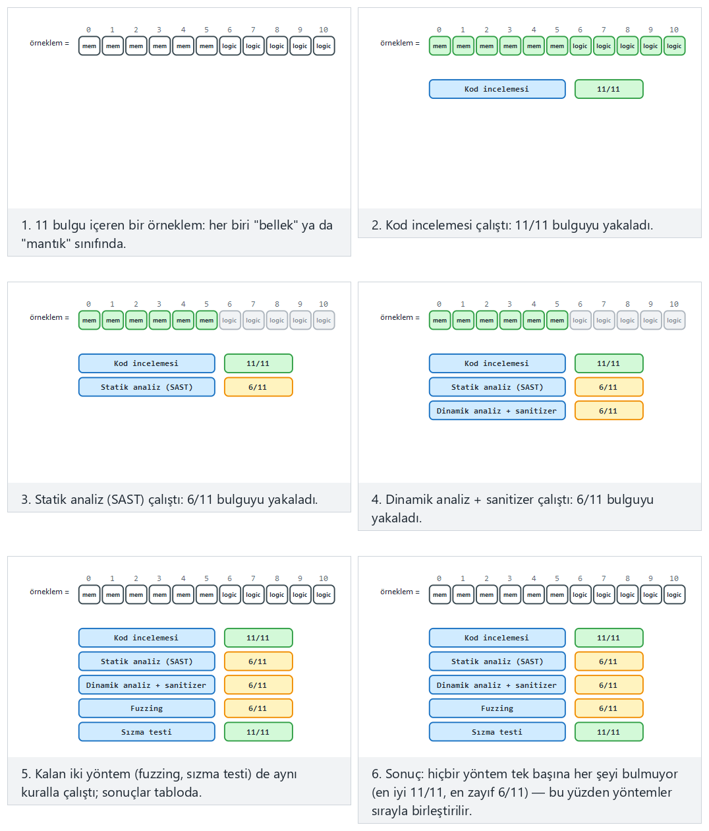Click the 'Sızma testi' box in panel 6
Screen dimensions: 709x831
click(x=497, y=732)
